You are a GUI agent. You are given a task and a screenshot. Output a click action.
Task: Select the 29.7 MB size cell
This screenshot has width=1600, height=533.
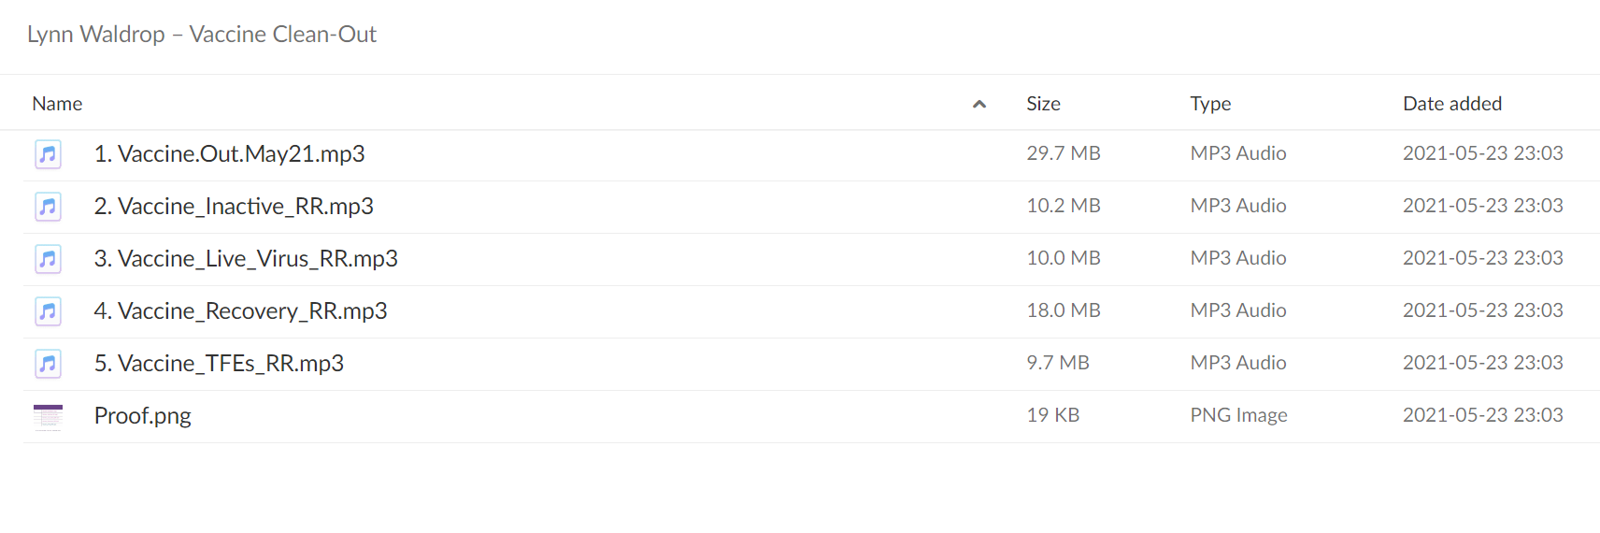[1063, 153]
